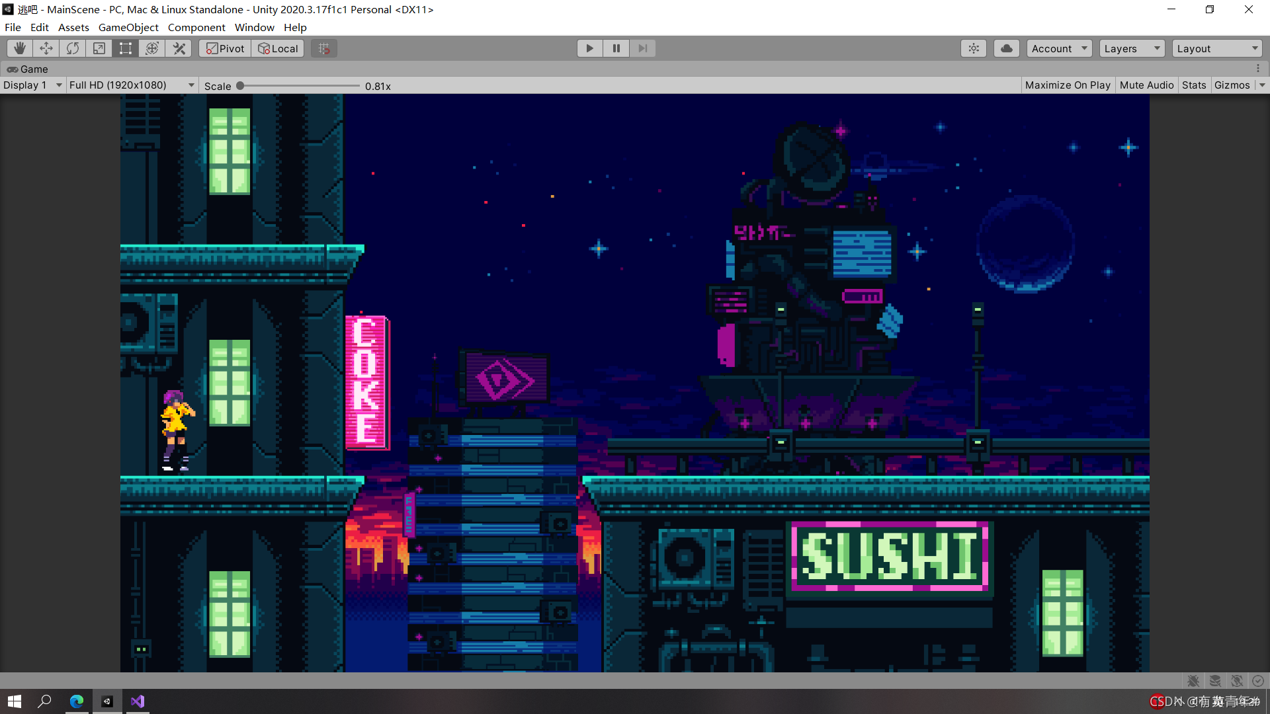Click the Scale slider handle
The height and width of the screenshot is (714, 1270).
241,86
